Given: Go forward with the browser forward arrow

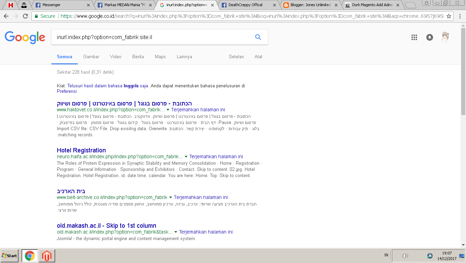Looking at the screenshot, I should [16, 16].
